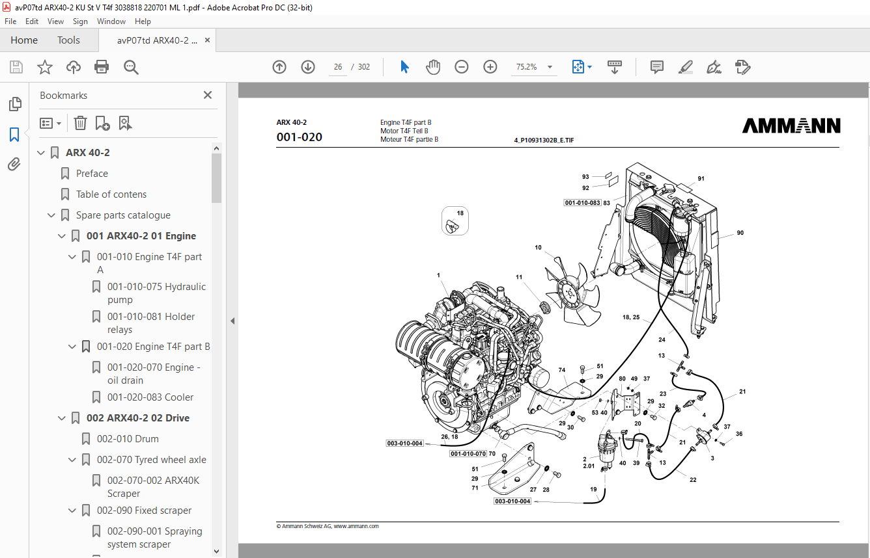Add a new bookmark icon

(102, 123)
